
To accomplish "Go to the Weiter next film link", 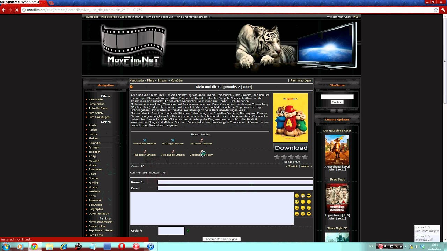I will pyautogui.click(x=306, y=166).
